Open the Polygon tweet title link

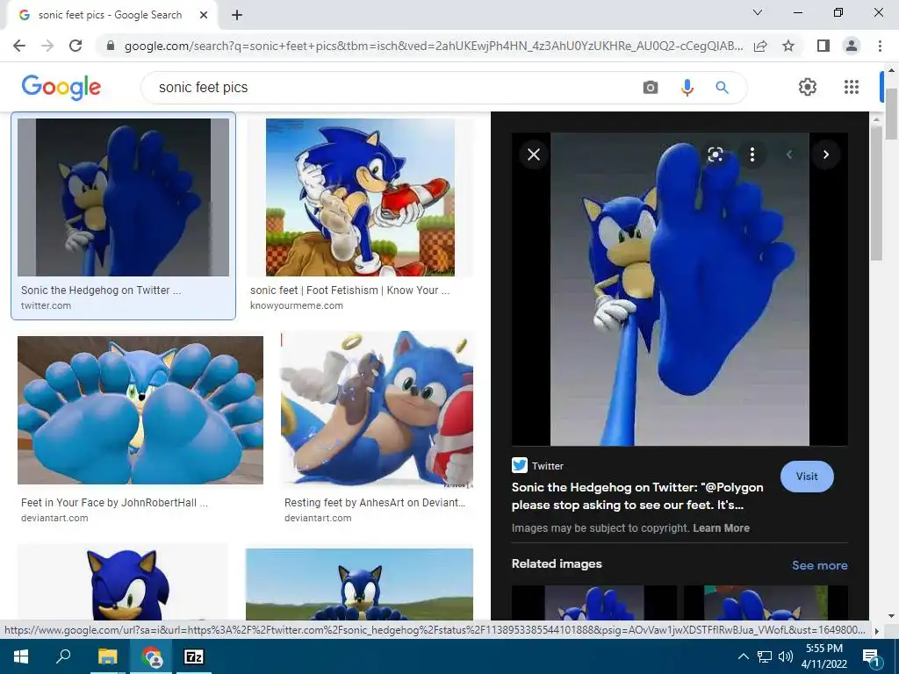637,497
